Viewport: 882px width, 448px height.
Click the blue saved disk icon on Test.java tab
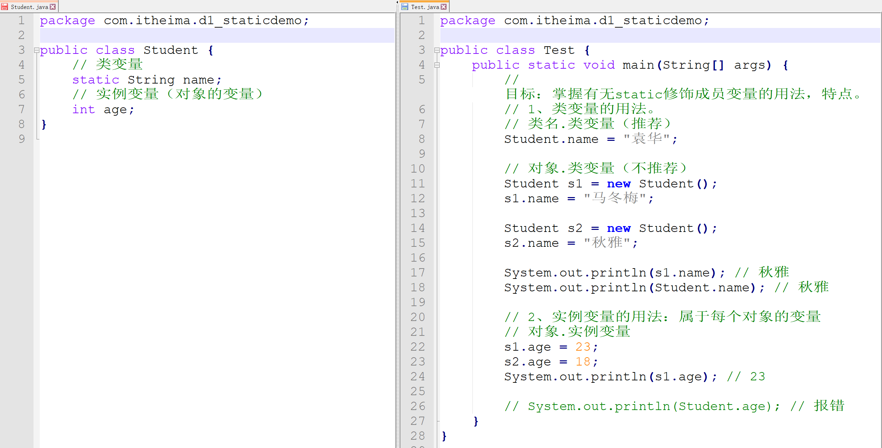point(404,6)
